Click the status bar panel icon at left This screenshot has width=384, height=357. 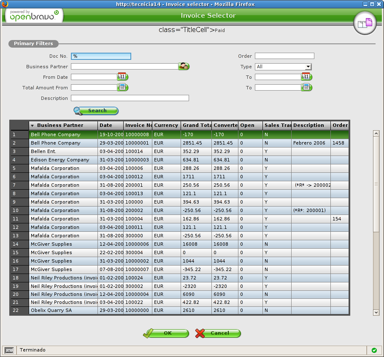(9, 350)
